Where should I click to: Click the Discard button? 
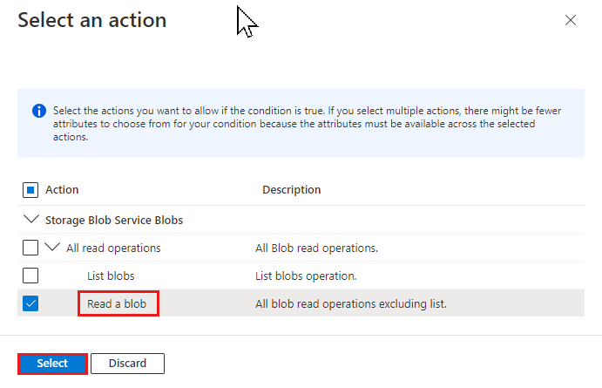click(127, 364)
